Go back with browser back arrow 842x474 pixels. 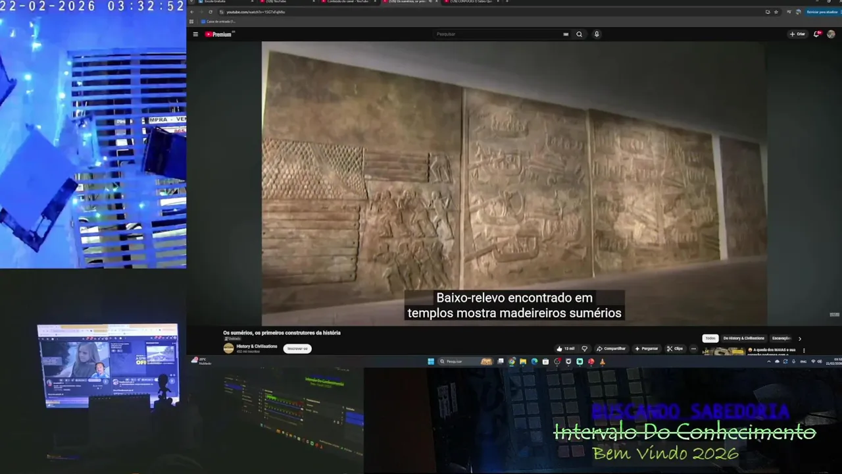pos(192,12)
